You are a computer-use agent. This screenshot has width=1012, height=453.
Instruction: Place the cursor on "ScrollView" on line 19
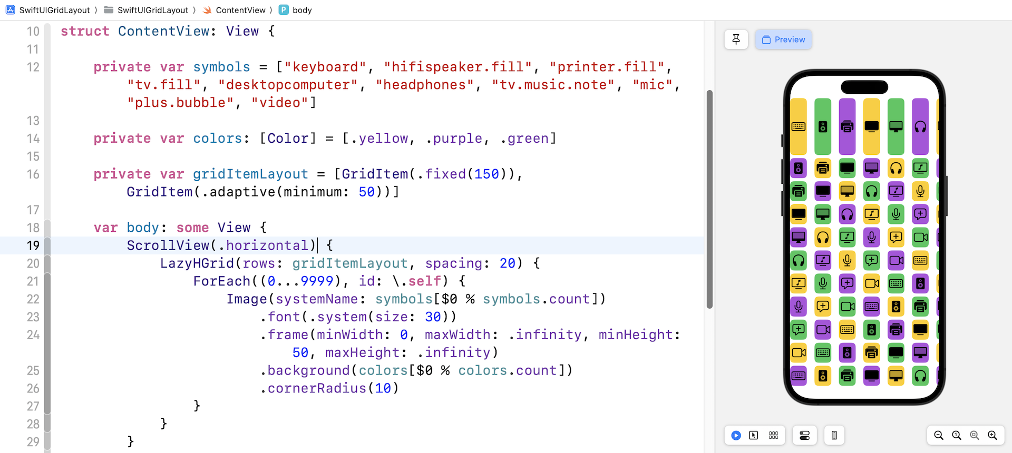[168, 245]
